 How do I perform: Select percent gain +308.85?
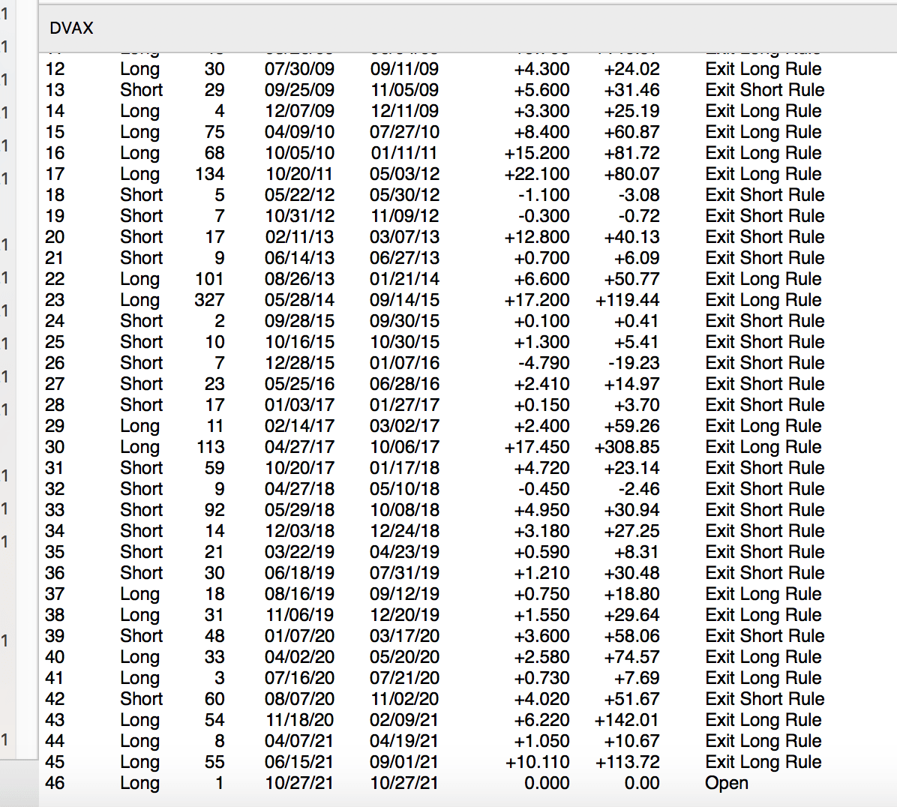click(x=627, y=447)
